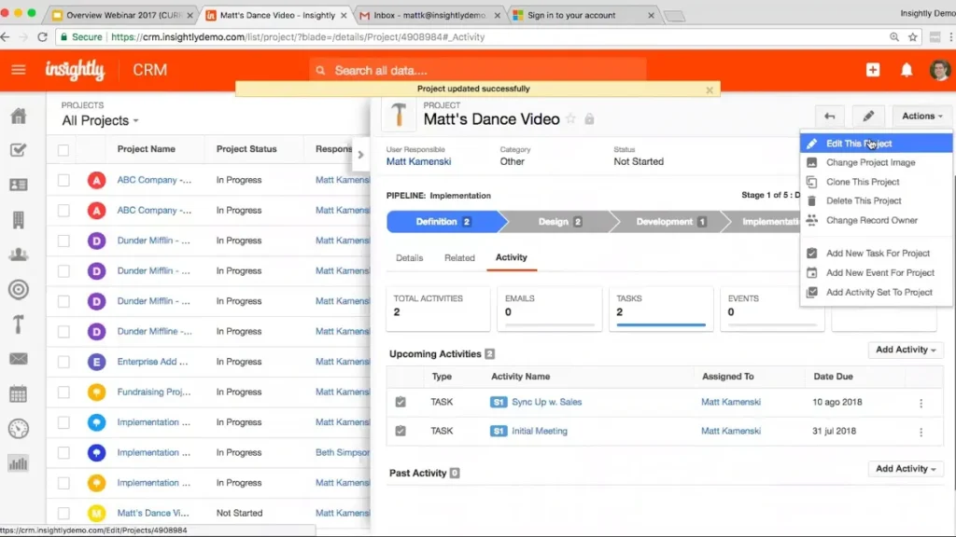The height and width of the screenshot is (537, 956).
Task: Click the quick add plus icon
Action: pos(872,70)
